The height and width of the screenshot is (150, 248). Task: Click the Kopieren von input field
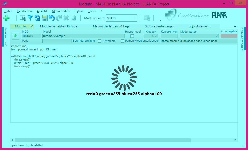[169, 36]
